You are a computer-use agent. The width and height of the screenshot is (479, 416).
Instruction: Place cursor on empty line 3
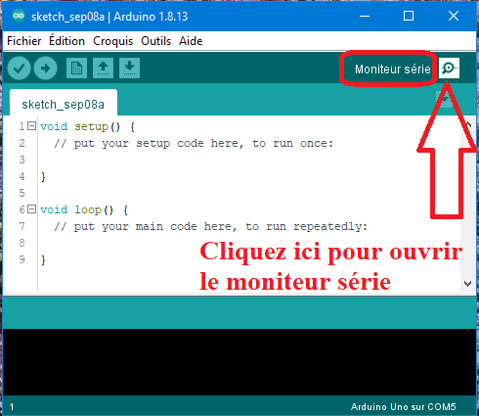(247, 160)
